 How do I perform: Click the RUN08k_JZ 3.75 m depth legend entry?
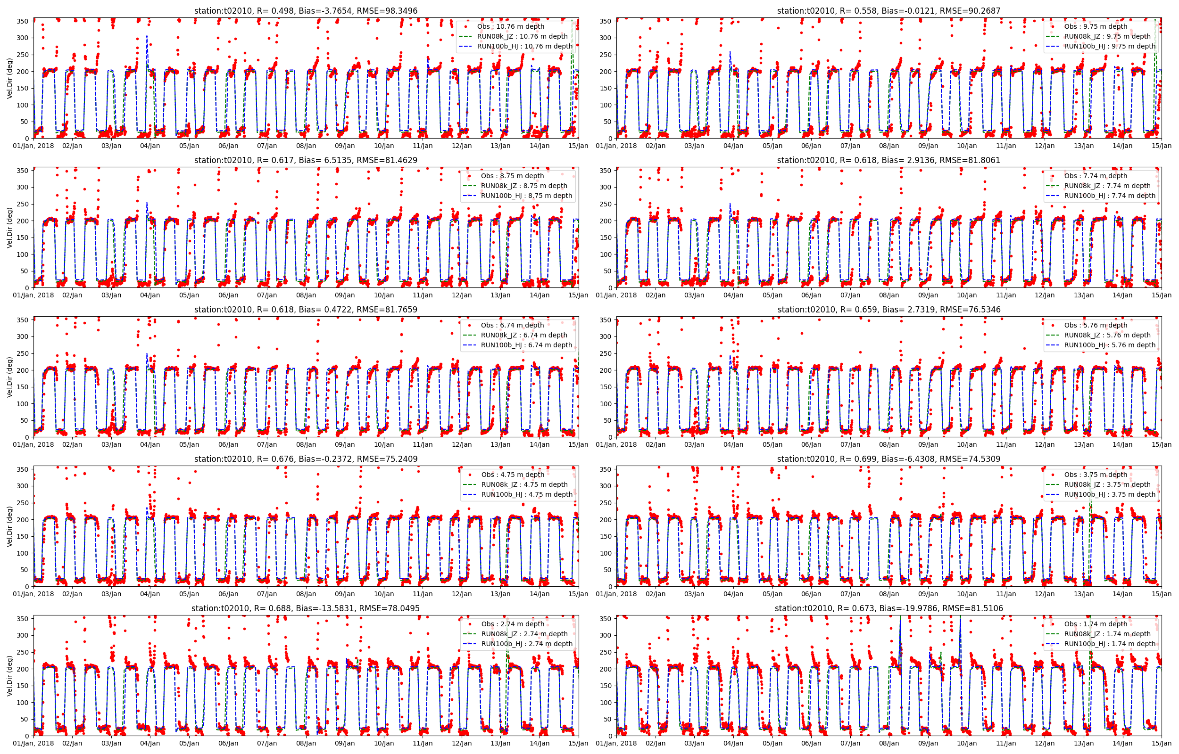pyautogui.click(x=1107, y=484)
